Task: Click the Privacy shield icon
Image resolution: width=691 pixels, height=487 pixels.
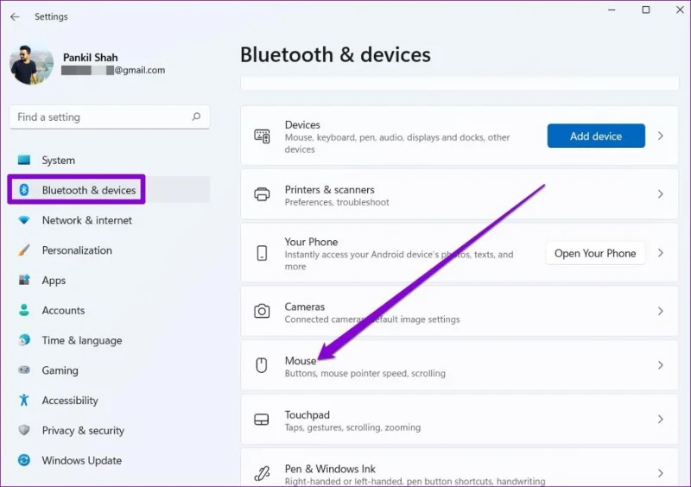Action: (x=24, y=430)
